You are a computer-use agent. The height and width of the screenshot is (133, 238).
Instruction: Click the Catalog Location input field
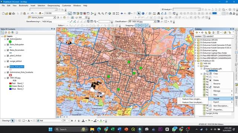pos(218,36)
